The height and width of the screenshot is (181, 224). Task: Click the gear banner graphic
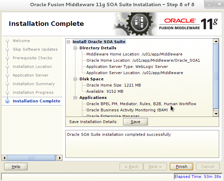point(136,24)
